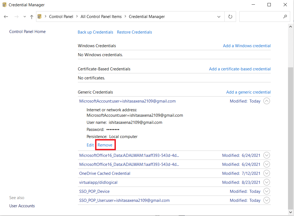
Task: Go to Control Panel Home
Action: [27, 32]
